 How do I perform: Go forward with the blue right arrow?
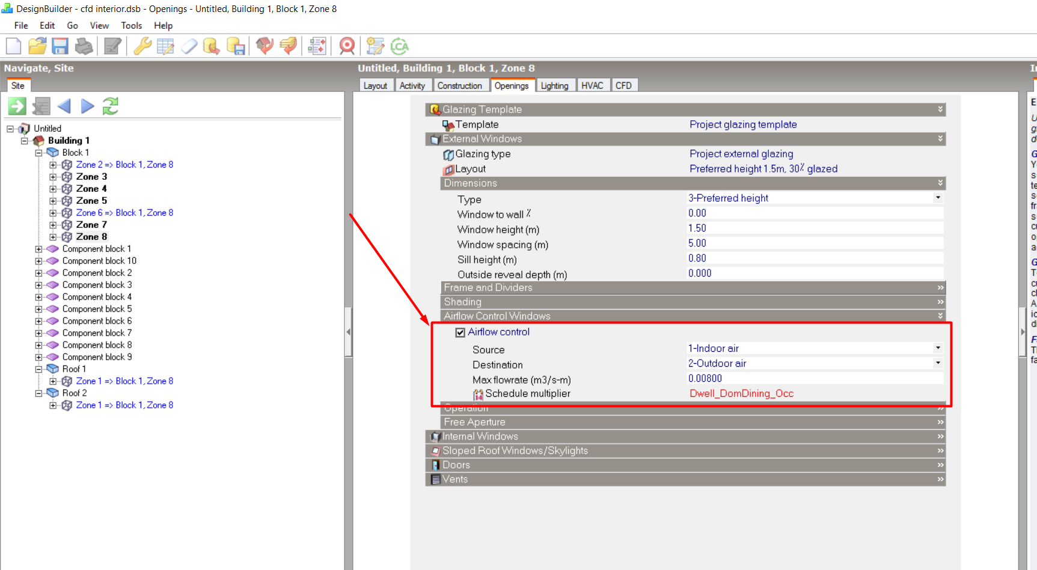pyautogui.click(x=88, y=106)
